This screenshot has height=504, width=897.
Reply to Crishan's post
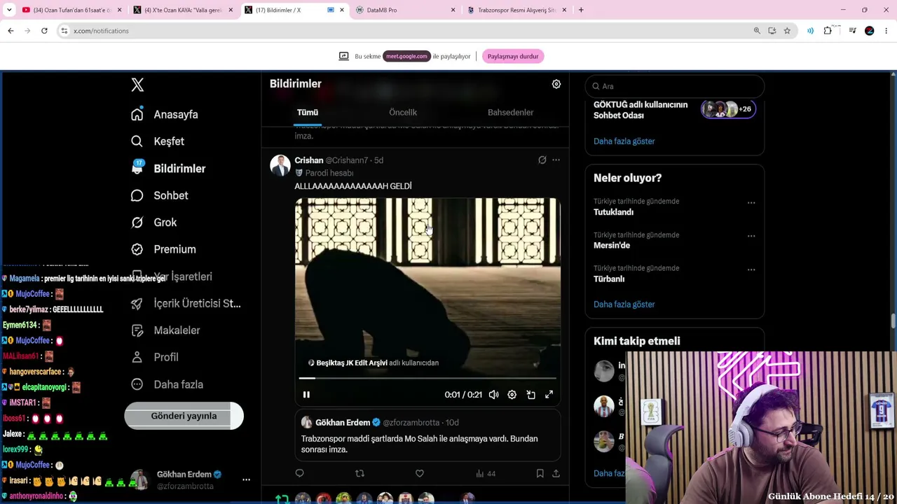[x=300, y=474]
